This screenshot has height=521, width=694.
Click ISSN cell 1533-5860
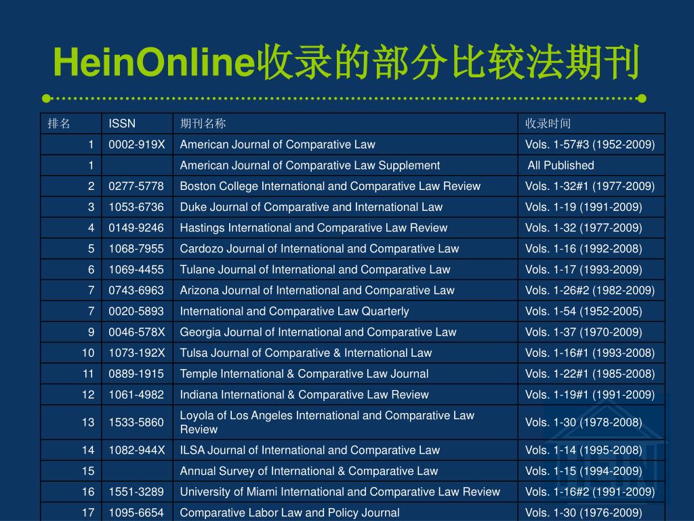pyautogui.click(x=136, y=422)
